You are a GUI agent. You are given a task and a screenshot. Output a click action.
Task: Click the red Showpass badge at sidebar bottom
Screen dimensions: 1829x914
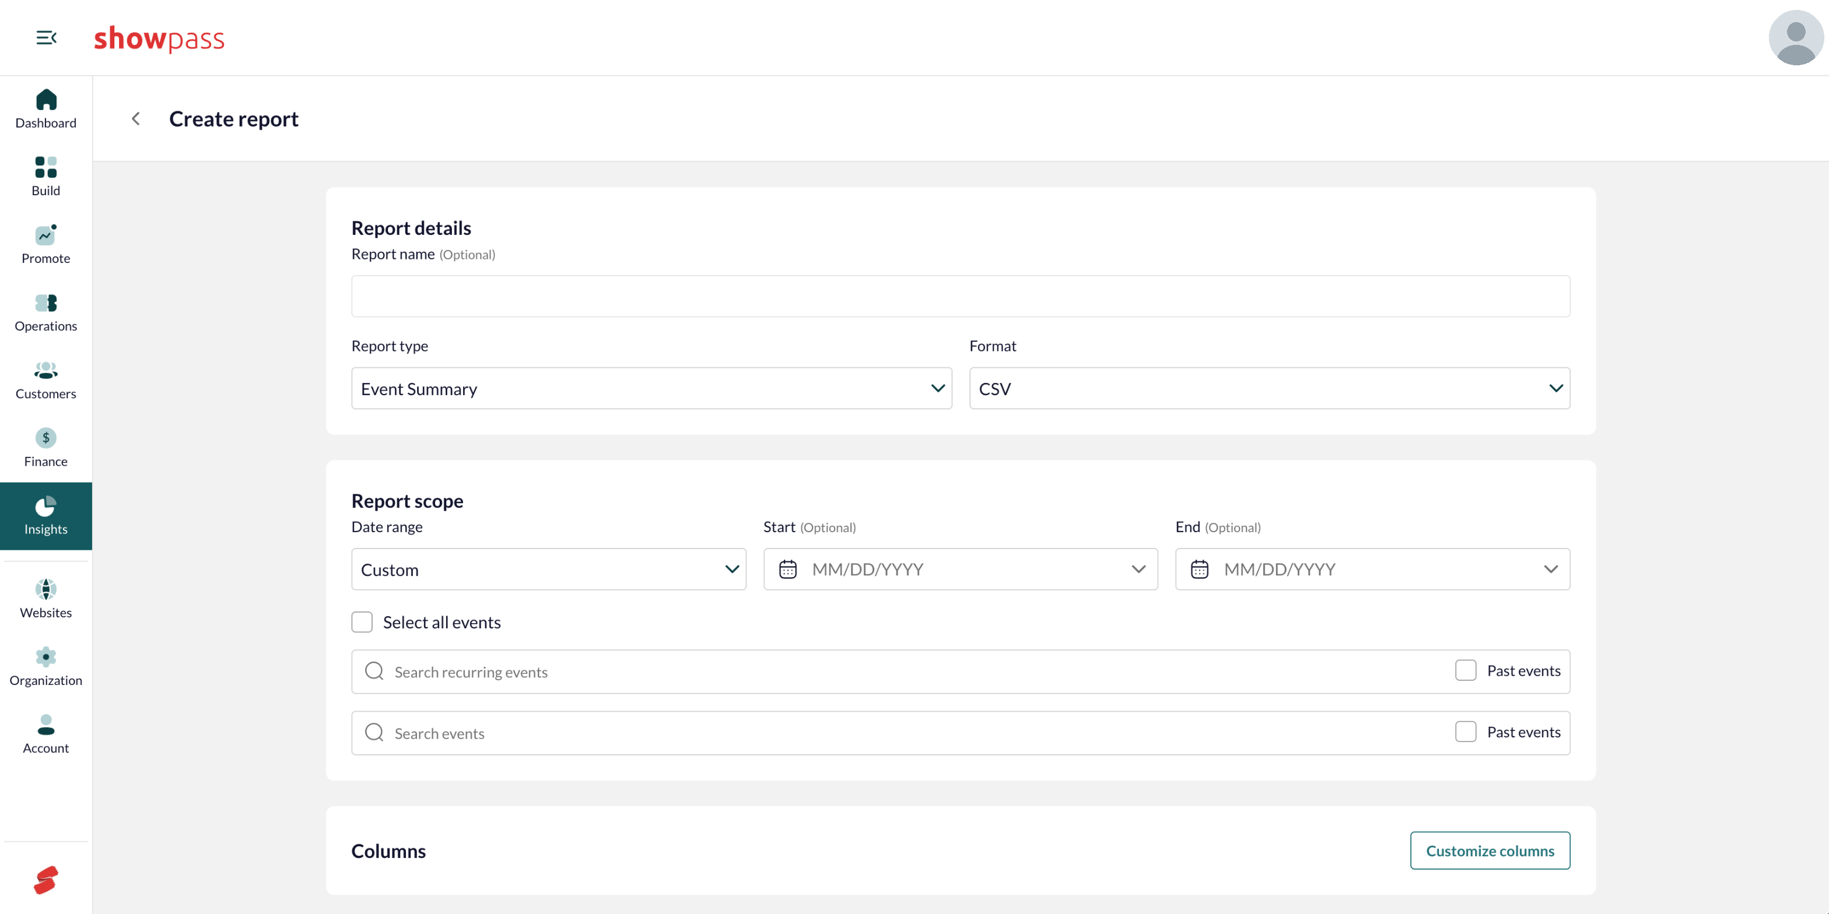pos(46,880)
